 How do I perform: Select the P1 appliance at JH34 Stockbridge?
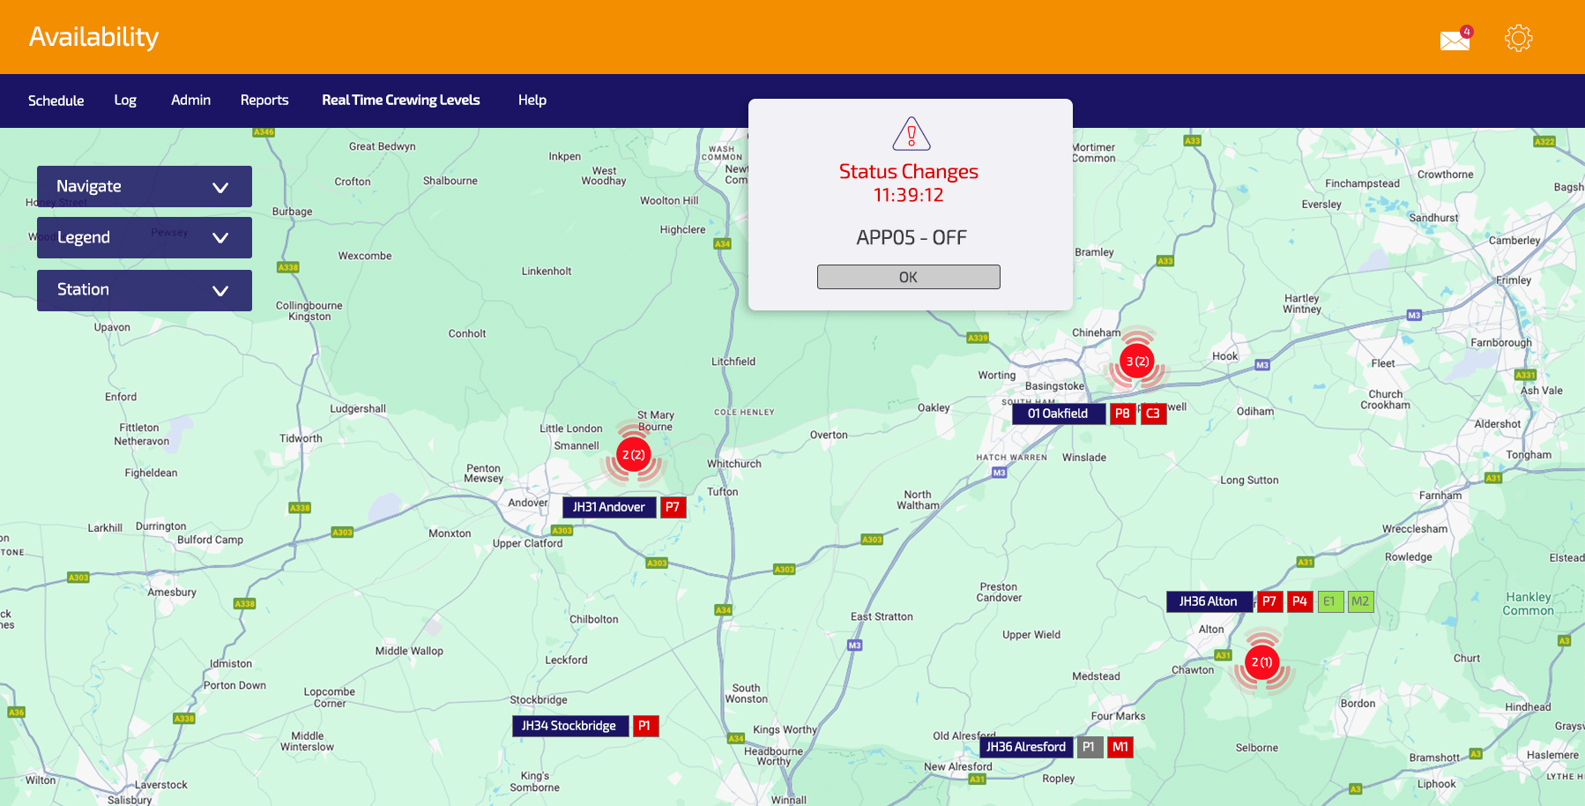[645, 726]
